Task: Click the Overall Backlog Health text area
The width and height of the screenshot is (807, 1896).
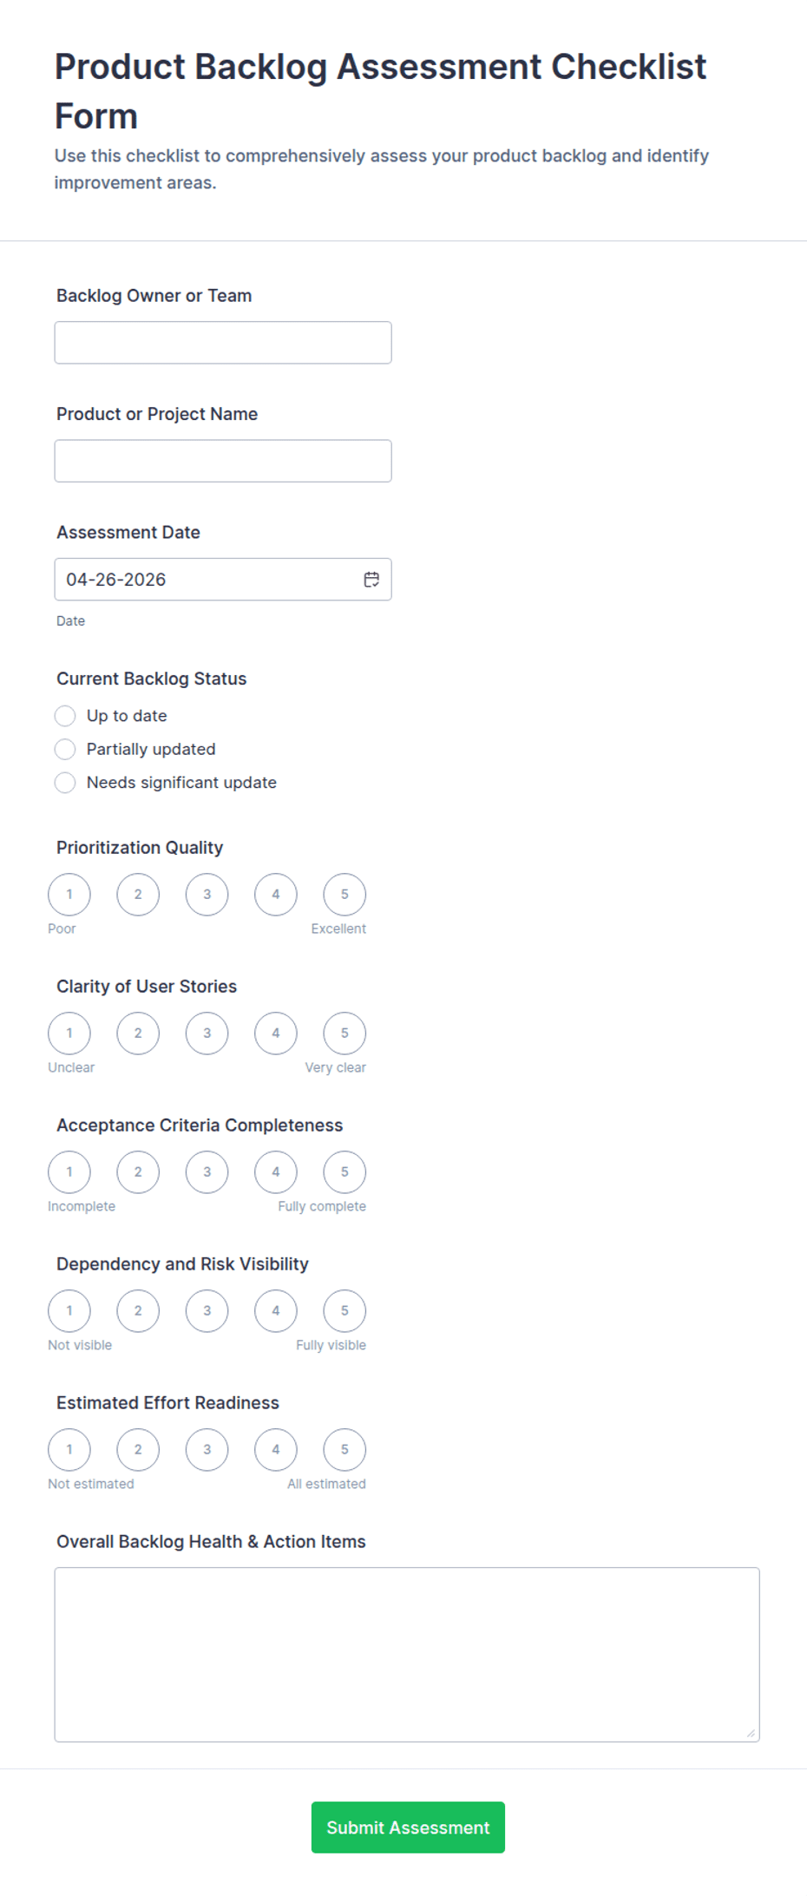Action: coord(407,1654)
